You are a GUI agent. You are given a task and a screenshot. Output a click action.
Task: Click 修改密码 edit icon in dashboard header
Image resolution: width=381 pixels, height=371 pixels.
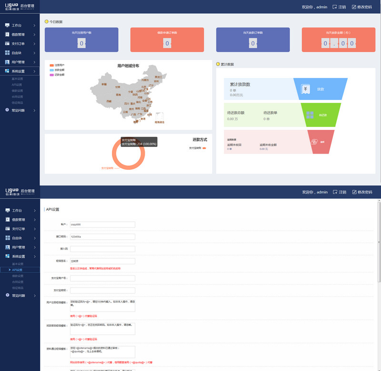click(354, 7)
